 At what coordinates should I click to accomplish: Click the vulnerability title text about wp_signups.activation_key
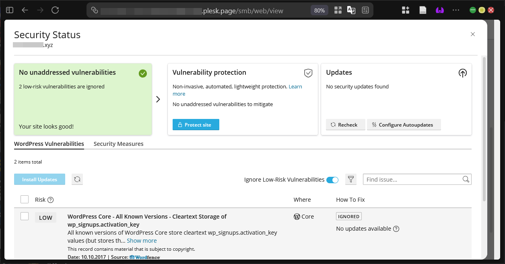click(147, 220)
